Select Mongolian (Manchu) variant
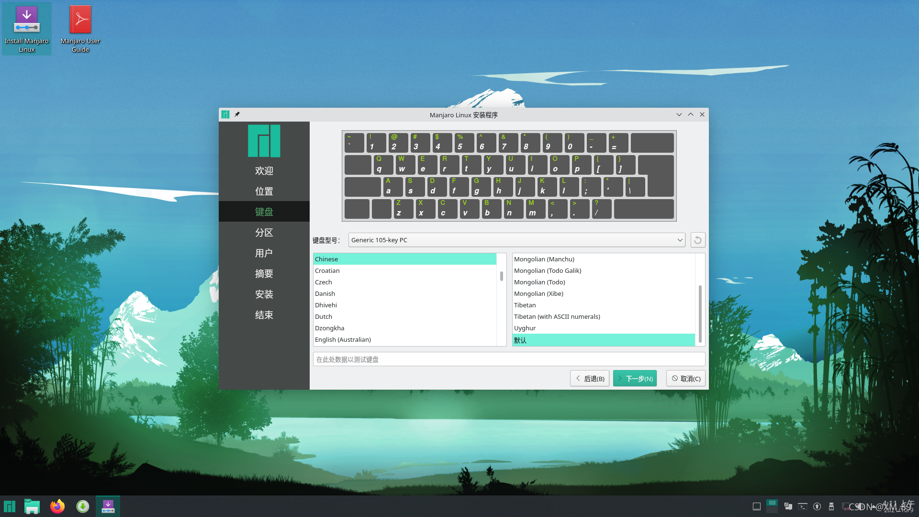919x517 pixels. pyautogui.click(x=604, y=259)
